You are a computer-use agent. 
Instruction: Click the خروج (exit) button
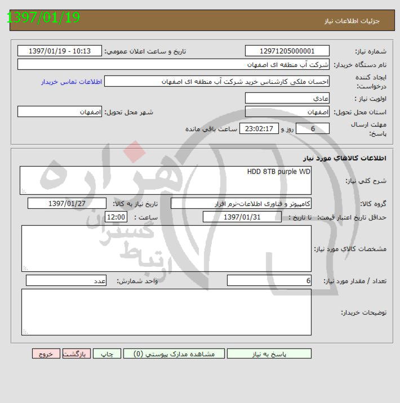46,353
